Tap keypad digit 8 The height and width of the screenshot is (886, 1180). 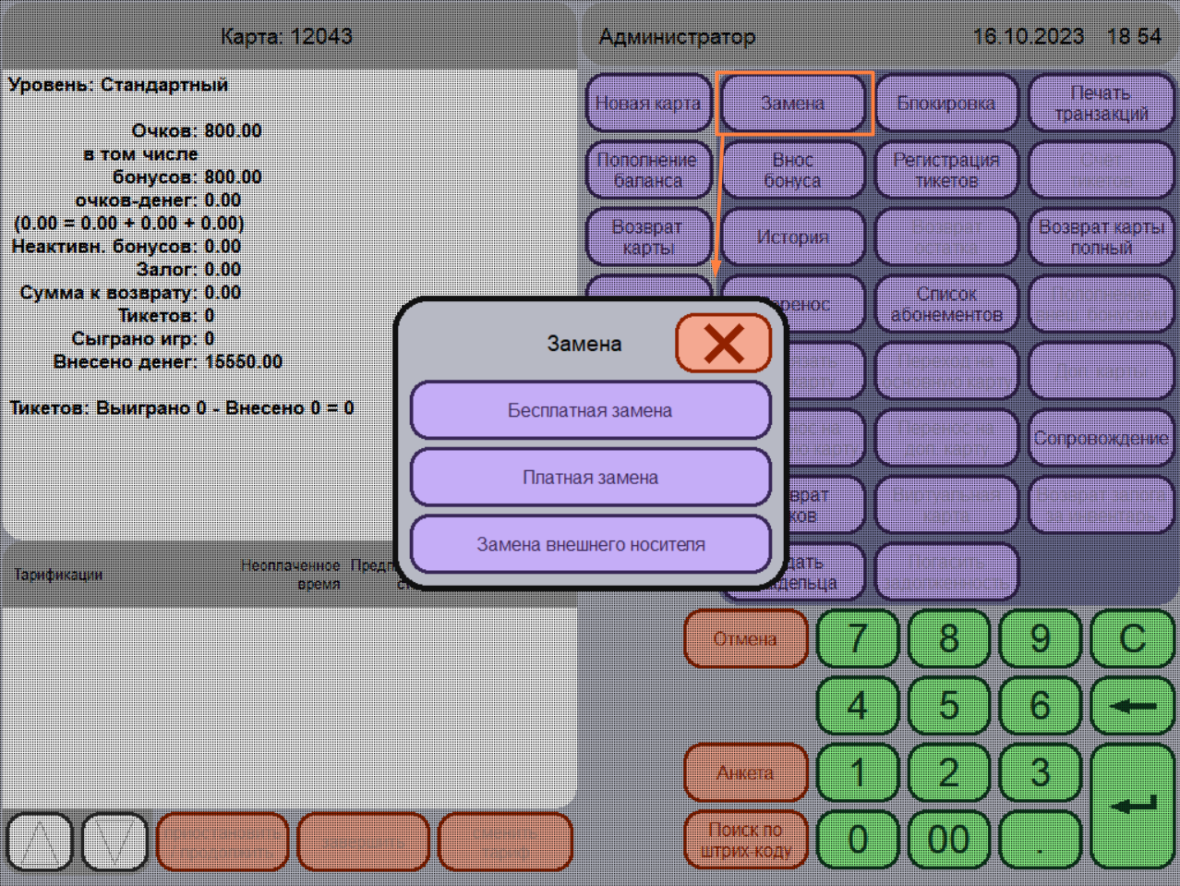pos(949,638)
